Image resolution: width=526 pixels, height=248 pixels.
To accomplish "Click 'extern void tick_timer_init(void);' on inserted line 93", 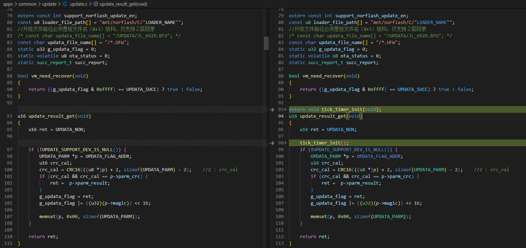I will click(335, 110).
